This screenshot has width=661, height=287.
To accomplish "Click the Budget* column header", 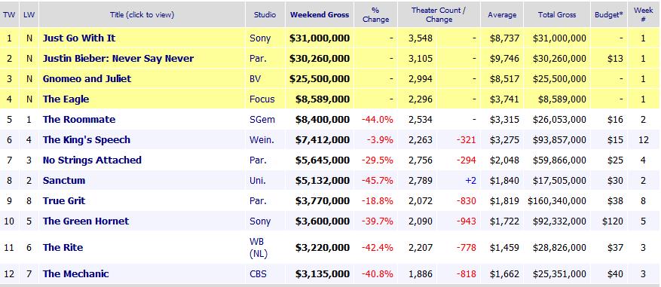I will [x=609, y=15].
